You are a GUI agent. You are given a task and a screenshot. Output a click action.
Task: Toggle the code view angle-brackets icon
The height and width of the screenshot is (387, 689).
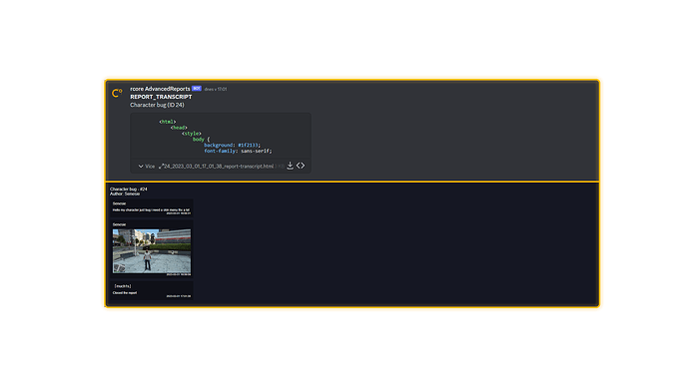[301, 166]
